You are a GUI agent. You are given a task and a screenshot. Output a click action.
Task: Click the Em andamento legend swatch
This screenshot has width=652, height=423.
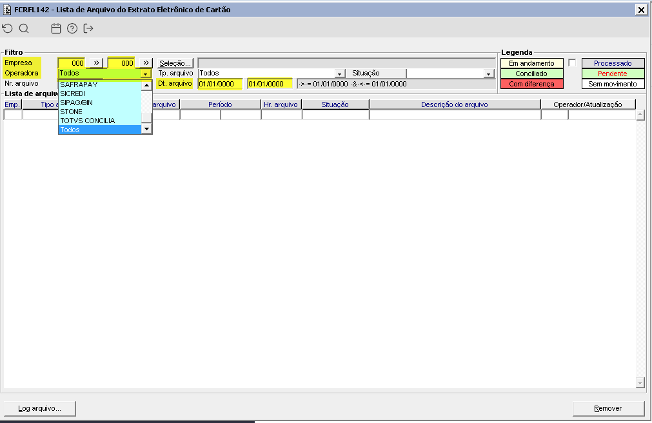pos(531,63)
